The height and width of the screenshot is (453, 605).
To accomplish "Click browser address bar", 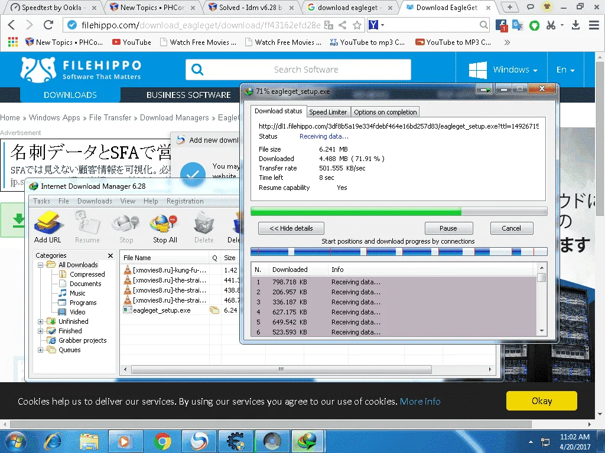I will click(x=201, y=25).
